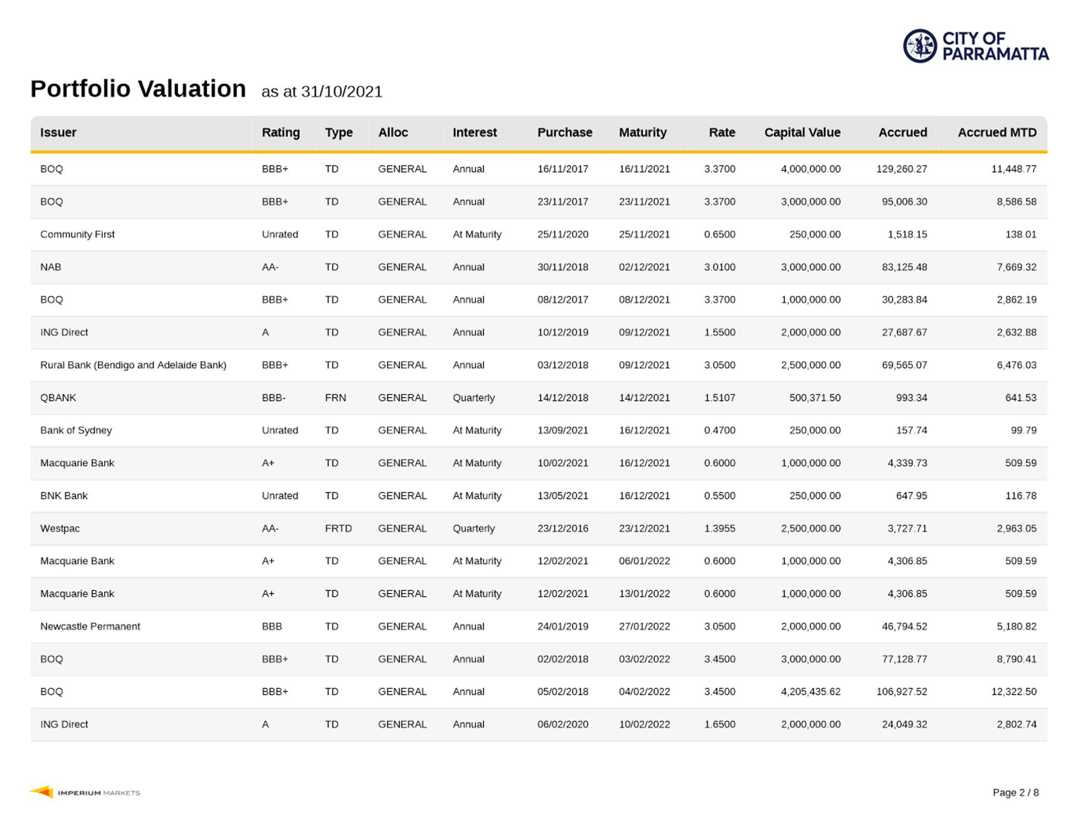
Task: Click maturity date 13/01/2022
Action: pos(644,594)
